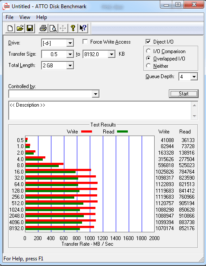Start the benchmark with Start button
Screen dimensions: 206x266
(x=184, y=94)
